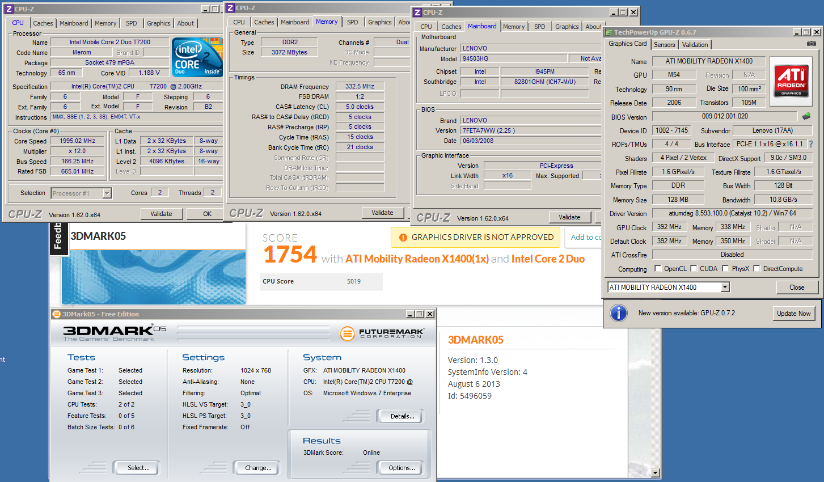Click the GPU Clock 392 MHz value
Image resolution: width=824 pixels, height=482 pixels.
[669, 227]
